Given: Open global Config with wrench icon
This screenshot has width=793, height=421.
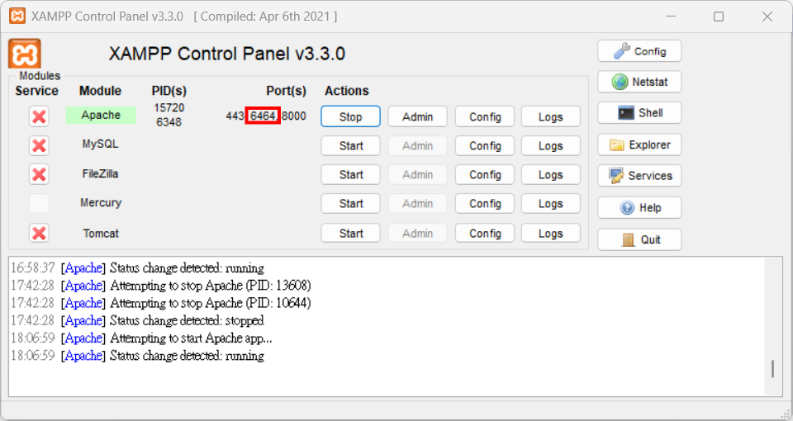Looking at the screenshot, I should point(639,51).
